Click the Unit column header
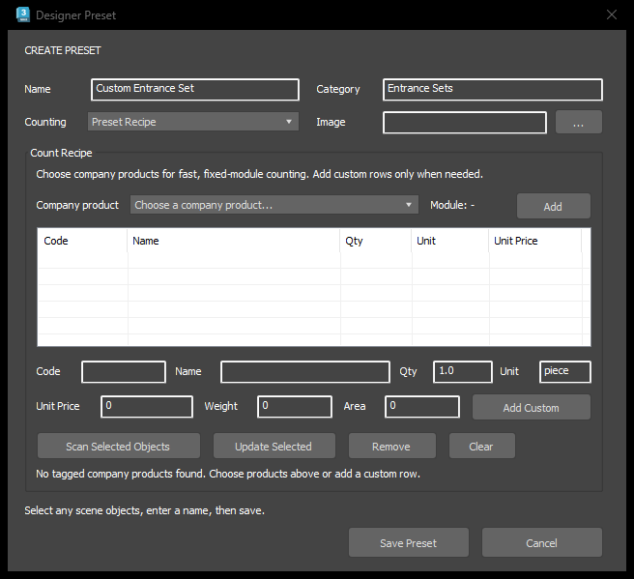634x579 pixels. pyautogui.click(x=450, y=241)
